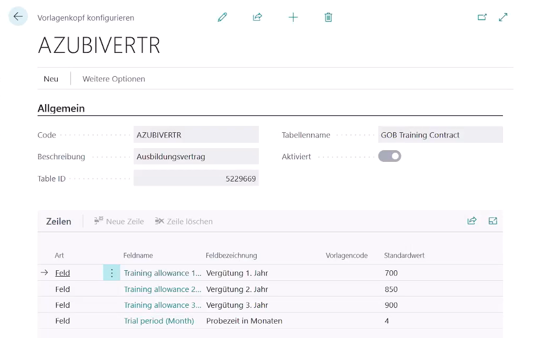Click the share icon in header
The height and width of the screenshot is (338, 550).
click(257, 17)
